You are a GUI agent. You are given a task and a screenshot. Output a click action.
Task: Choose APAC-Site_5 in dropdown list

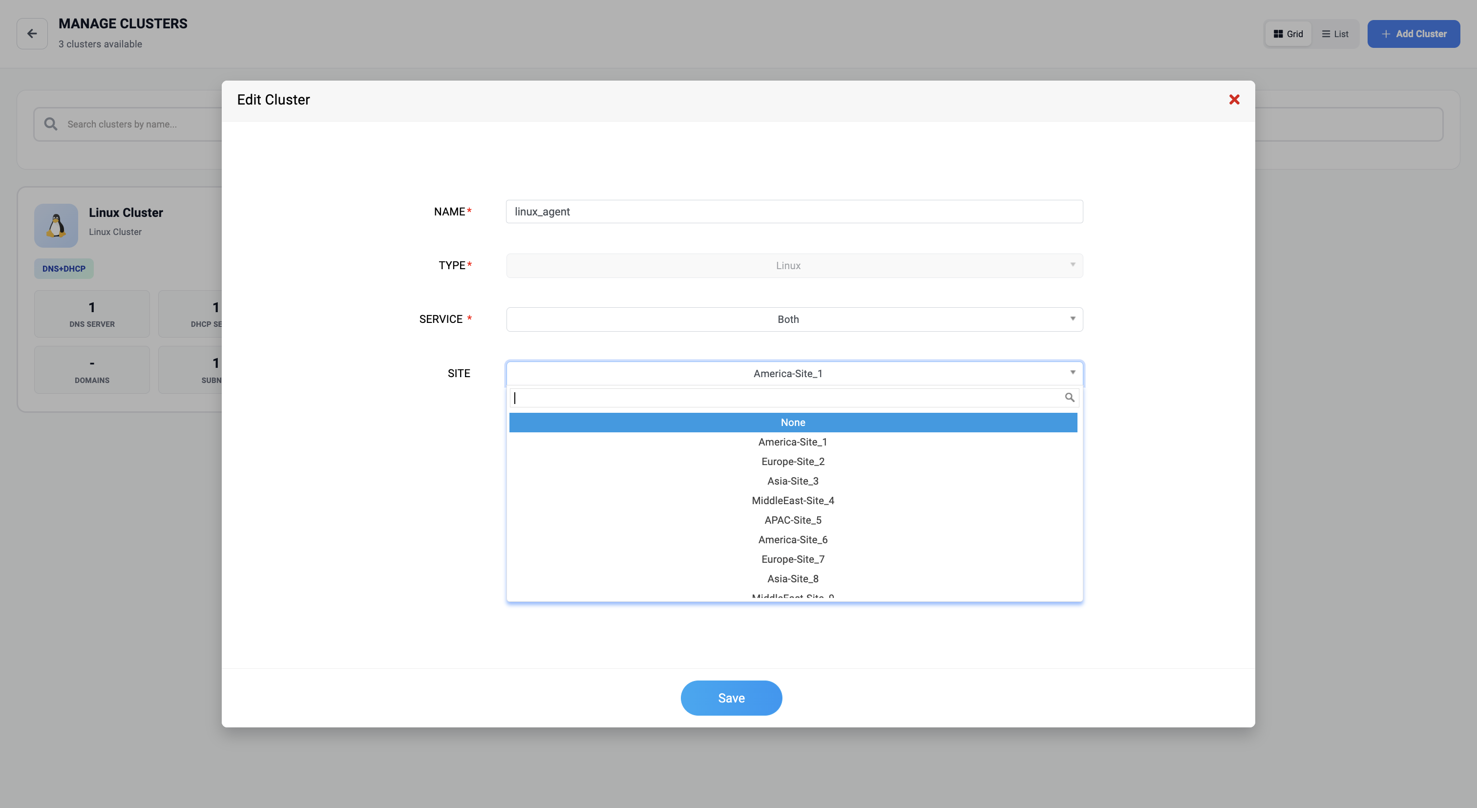[x=792, y=520]
